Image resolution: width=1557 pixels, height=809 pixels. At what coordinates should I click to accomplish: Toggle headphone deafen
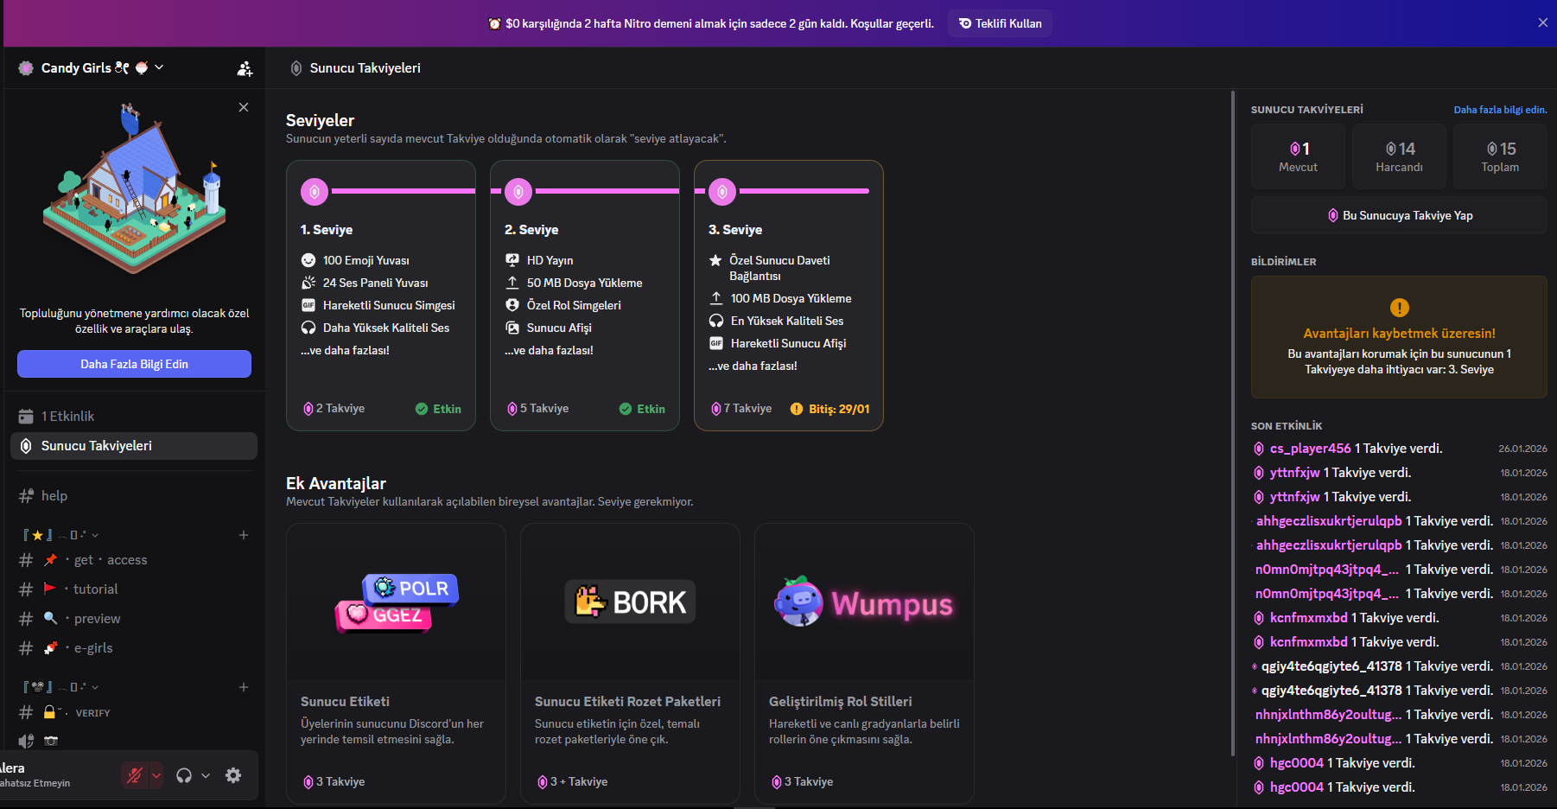click(x=184, y=775)
